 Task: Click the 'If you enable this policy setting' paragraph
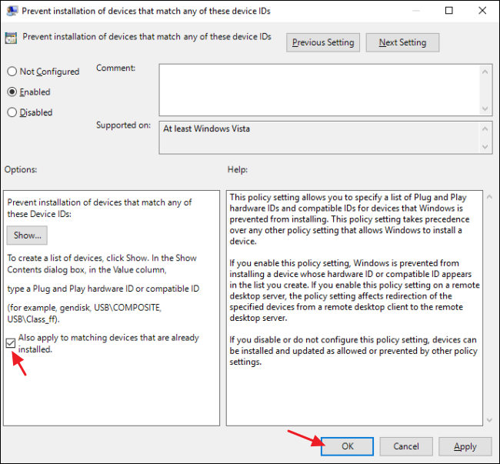[x=355, y=290]
